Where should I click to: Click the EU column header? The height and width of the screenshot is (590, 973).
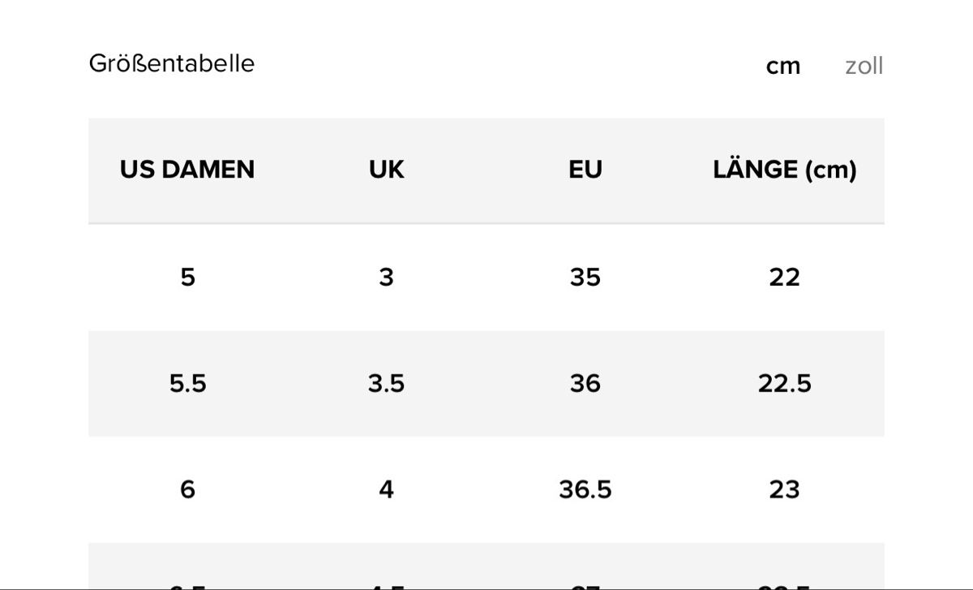pyautogui.click(x=585, y=170)
